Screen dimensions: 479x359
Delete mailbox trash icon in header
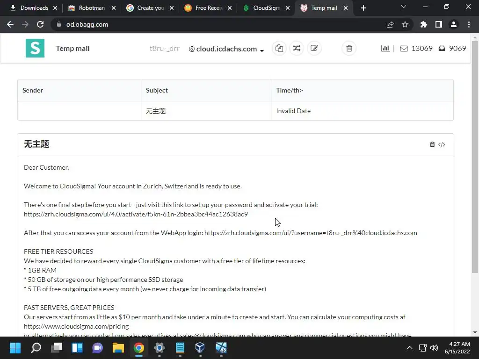tap(349, 48)
